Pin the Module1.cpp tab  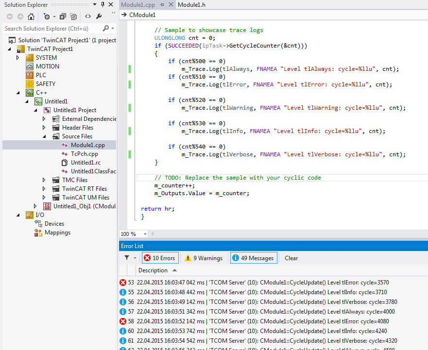pos(162,5)
